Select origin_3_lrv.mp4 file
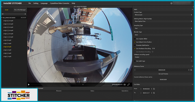This screenshot has height=102, width=195. coord(8,30)
